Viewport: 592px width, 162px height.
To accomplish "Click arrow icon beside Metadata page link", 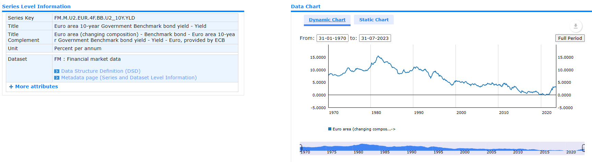I will [x=57, y=78].
